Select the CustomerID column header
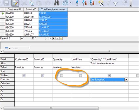139x110 pixels. 14,9
